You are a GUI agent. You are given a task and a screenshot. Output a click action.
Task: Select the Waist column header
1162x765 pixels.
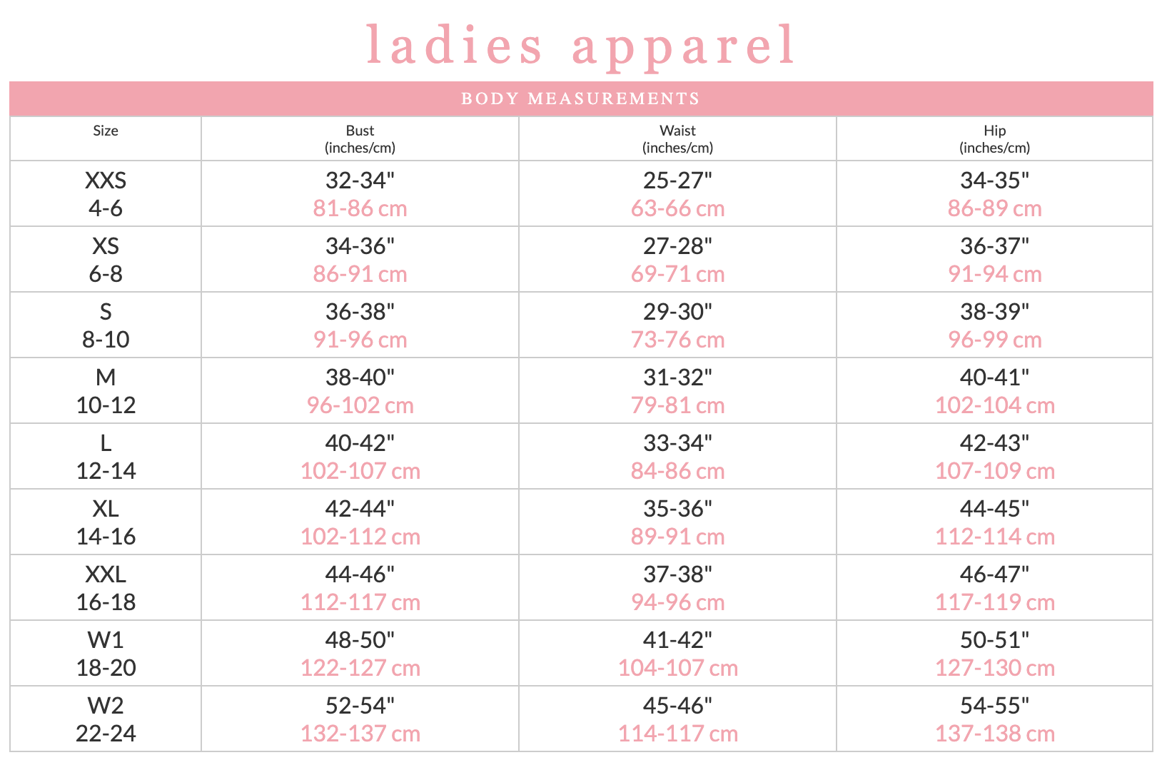677,138
